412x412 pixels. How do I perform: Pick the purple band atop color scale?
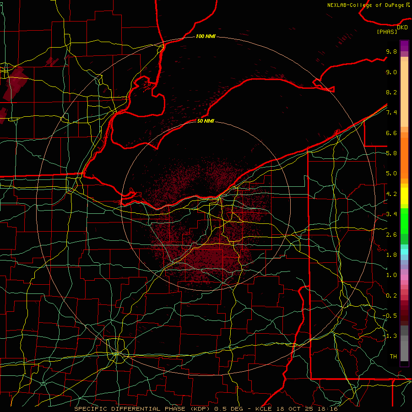coord(404,46)
